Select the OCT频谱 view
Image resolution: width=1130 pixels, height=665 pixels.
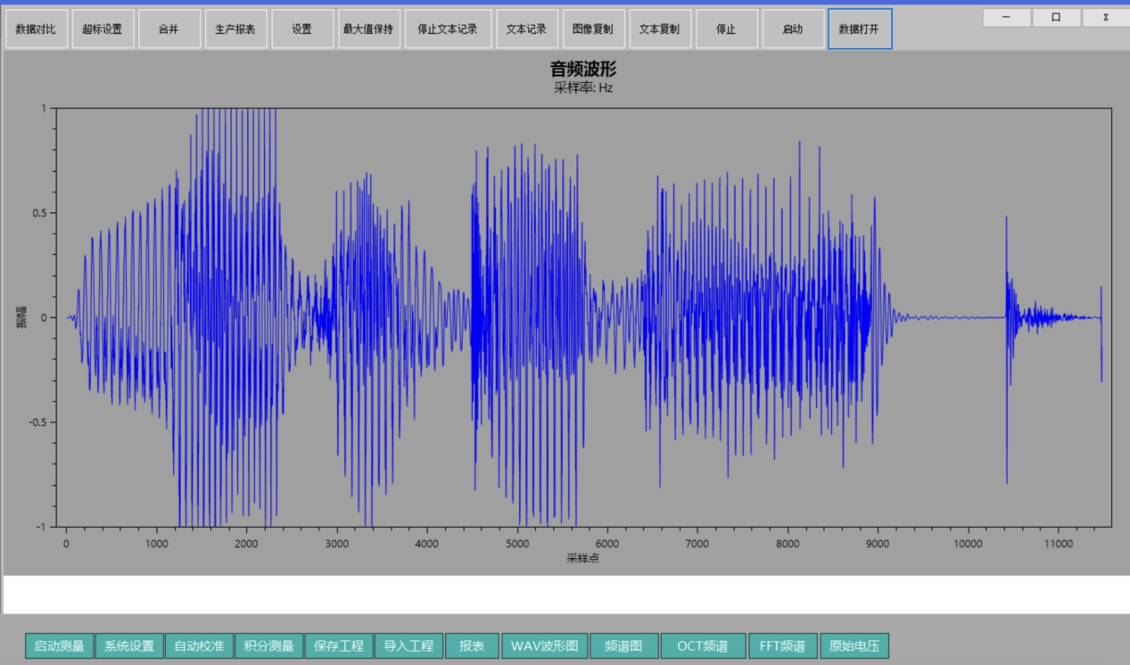coord(703,646)
